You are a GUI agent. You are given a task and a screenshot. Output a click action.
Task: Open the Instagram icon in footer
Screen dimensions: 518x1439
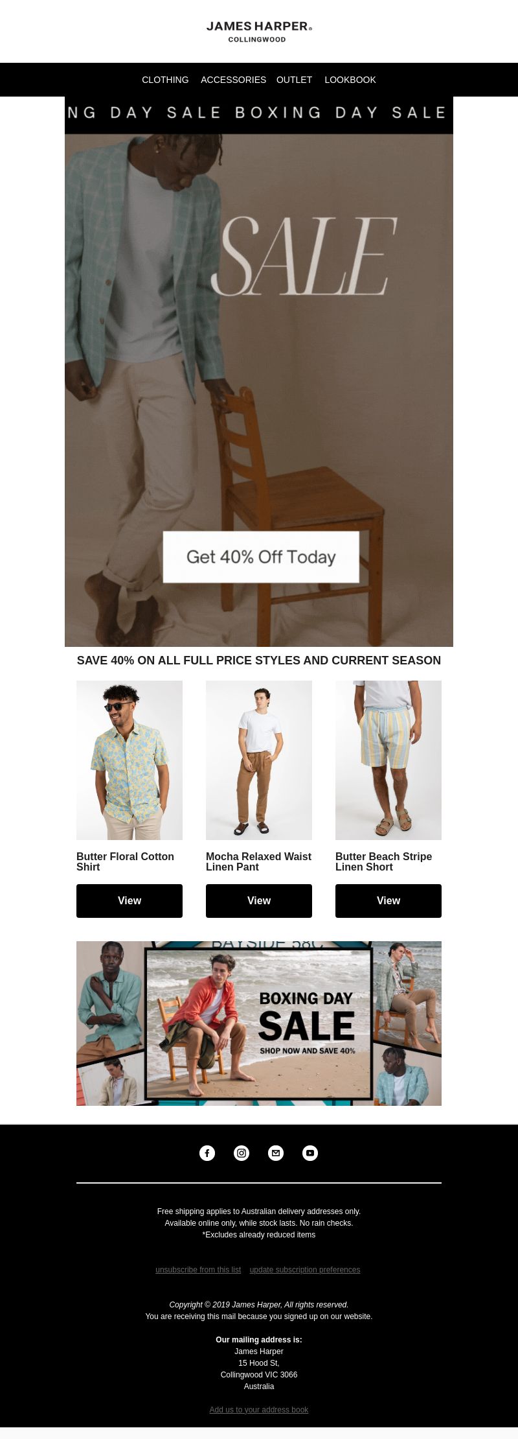click(x=242, y=1153)
